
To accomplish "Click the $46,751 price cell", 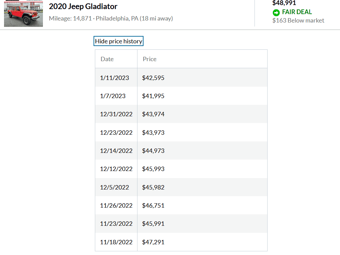I will pyautogui.click(x=153, y=206).
